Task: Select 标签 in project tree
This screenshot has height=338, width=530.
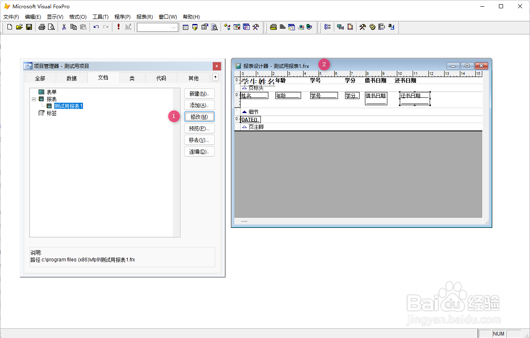Action: 51,113
